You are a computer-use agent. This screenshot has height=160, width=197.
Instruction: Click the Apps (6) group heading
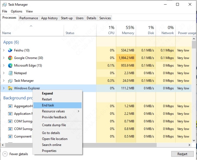[11, 42]
